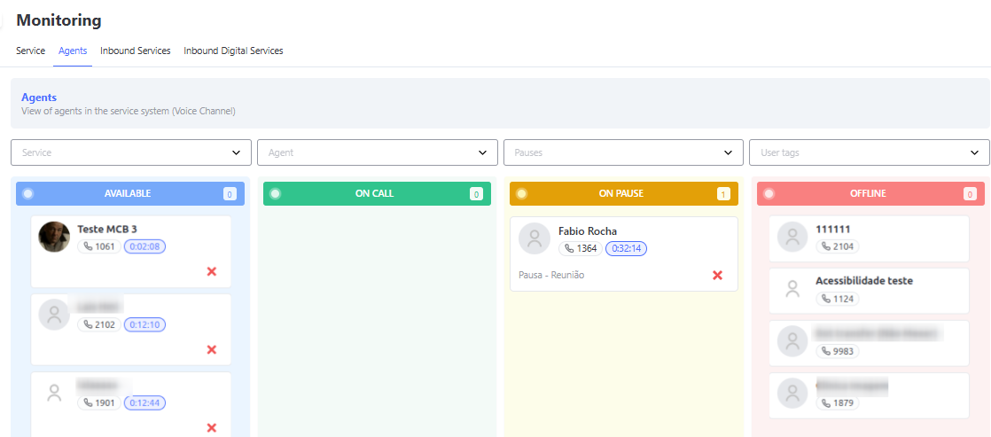Click the red X on extension 2102 card
The image size is (991, 437).
[212, 350]
